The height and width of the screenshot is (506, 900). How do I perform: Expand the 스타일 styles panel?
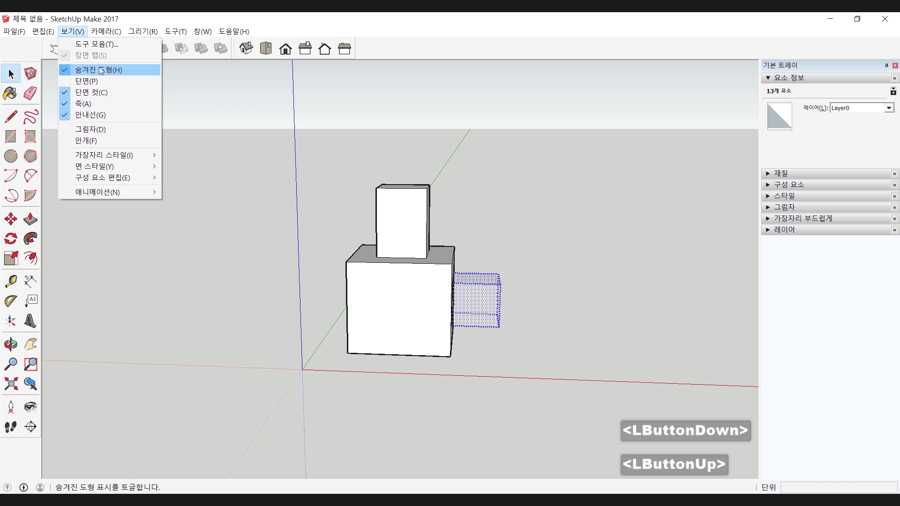point(784,196)
